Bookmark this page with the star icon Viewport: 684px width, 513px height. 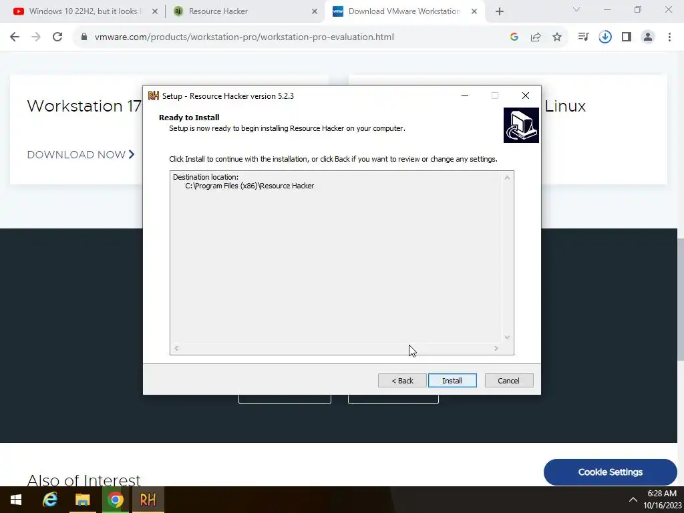pos(557,37)
